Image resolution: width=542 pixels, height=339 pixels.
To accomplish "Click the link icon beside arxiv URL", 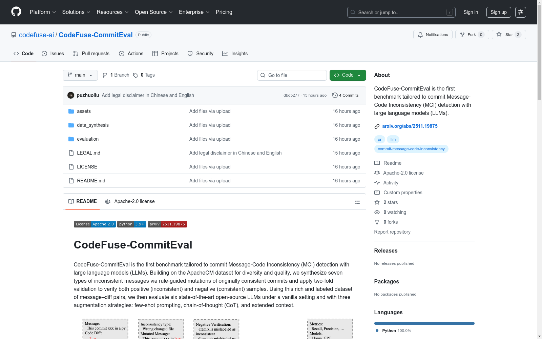I will pyautogui.click(x=377, y=126).
